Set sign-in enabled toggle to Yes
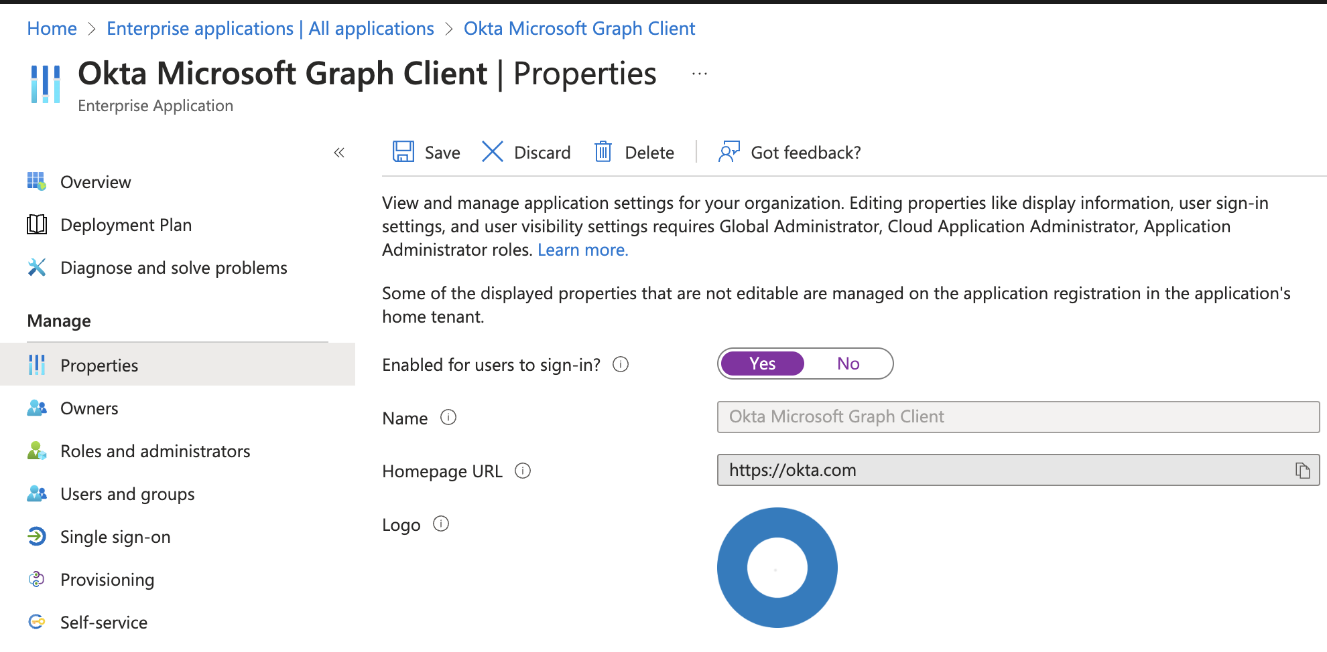1327x652 pixels. [763, 363]
